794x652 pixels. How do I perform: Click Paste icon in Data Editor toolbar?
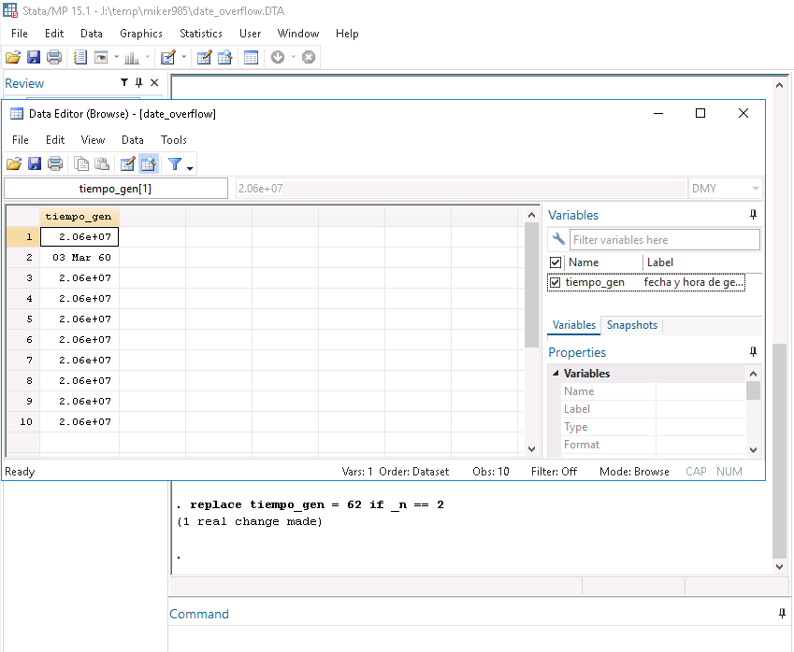point(102,163)
